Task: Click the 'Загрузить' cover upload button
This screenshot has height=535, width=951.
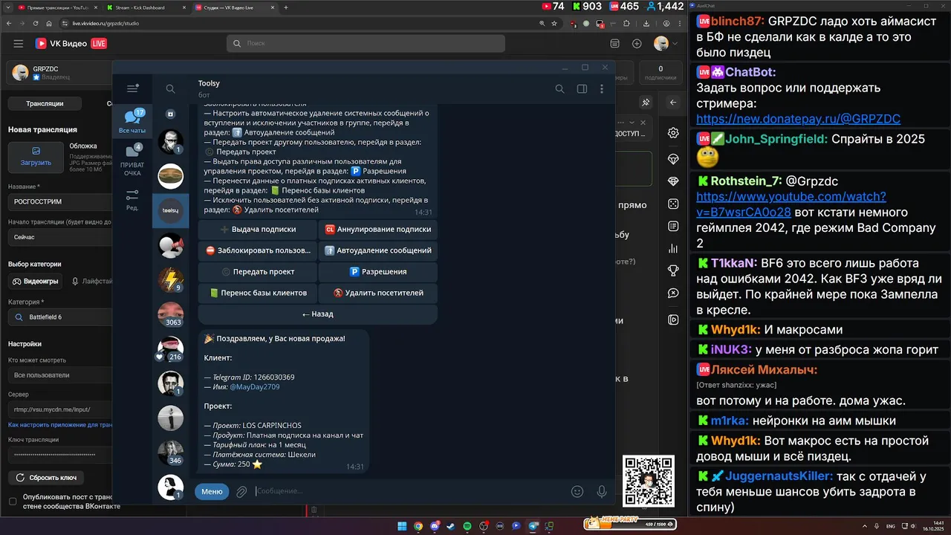Action: [x=36, y=156]
